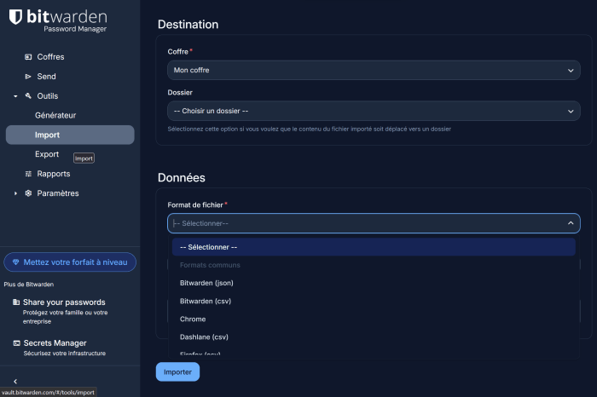The image size is (597, 397).
Task: Select Dashlane (csv) format
Action: (x=374, y=337)
